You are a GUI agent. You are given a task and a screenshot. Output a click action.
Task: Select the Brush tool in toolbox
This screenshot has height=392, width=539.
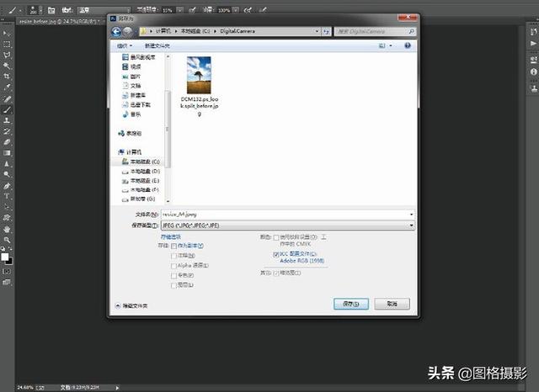click(6, 110)
